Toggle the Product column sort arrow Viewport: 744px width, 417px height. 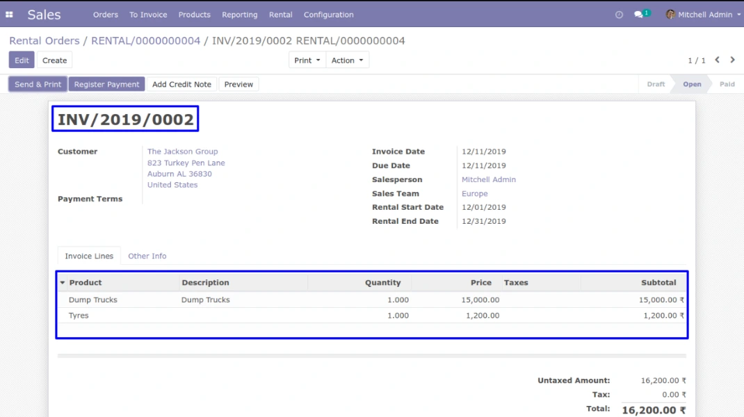63,283
